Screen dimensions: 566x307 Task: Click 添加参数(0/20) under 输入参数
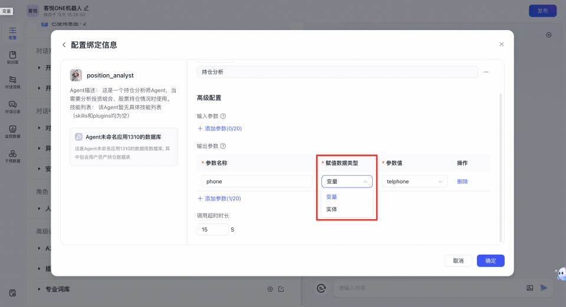point(219,128)
